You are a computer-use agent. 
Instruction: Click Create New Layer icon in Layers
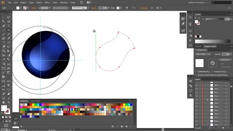(223, 128)
